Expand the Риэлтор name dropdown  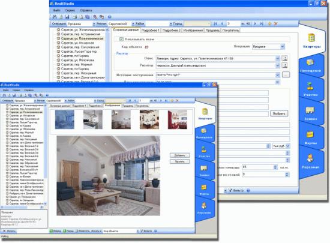click(278, 65)
